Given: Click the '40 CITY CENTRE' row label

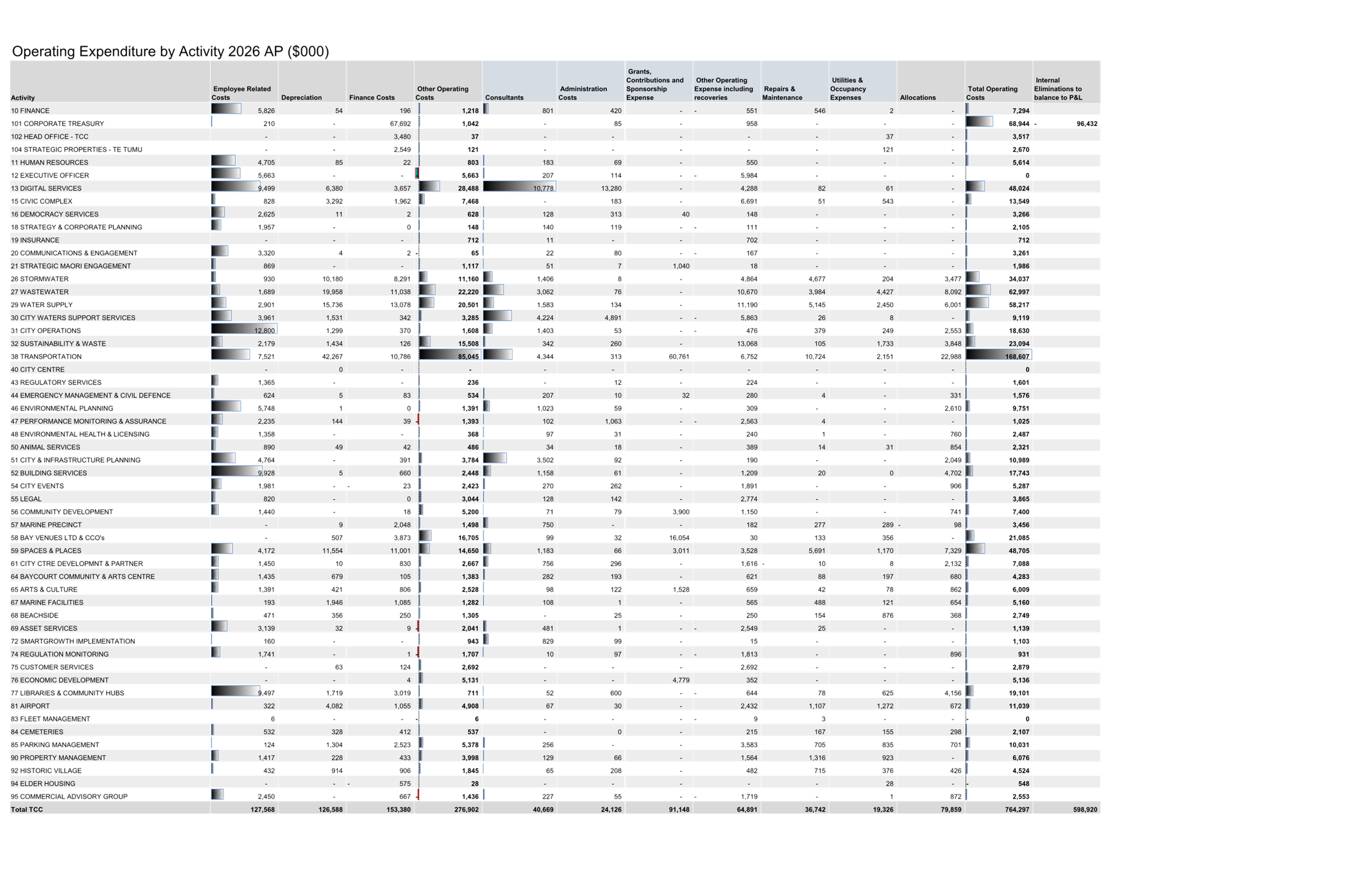Looking at the screenshot, I should click(x=38, y=369).
